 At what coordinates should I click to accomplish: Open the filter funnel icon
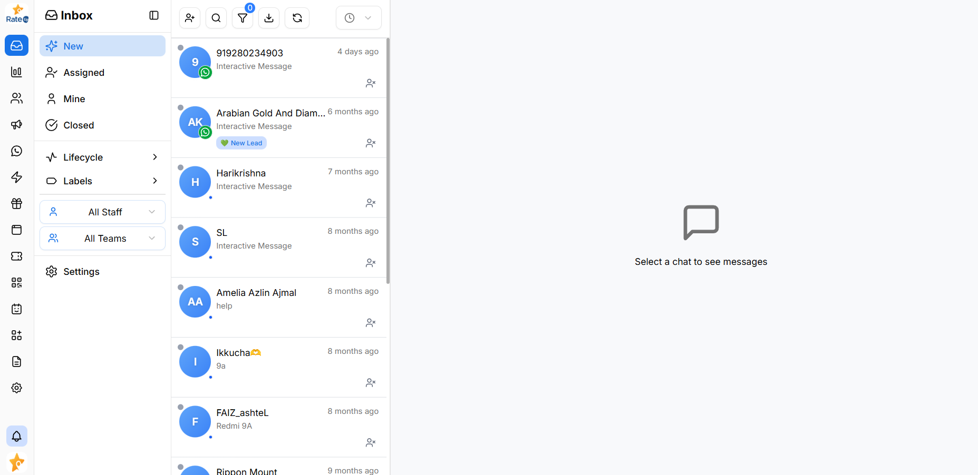tap(243, 18)
